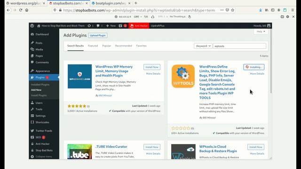Image resolution: width=301 pixels, height=169 pixels.
Task: Open WordPress WP Memory Limit plugin title
Action: point(114,71)
